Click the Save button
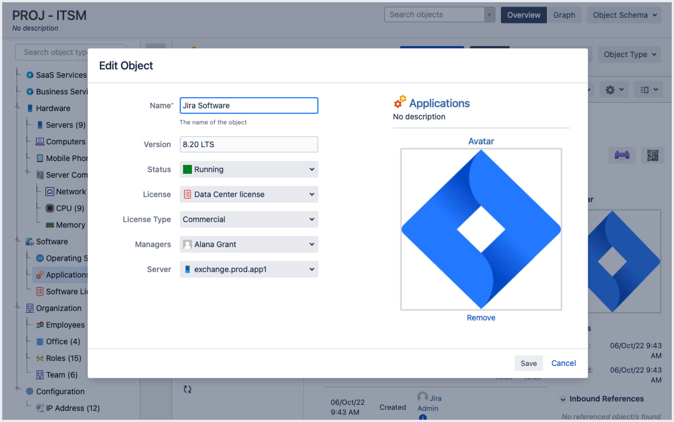The image size is (674, 422). [x=528, y=363]
